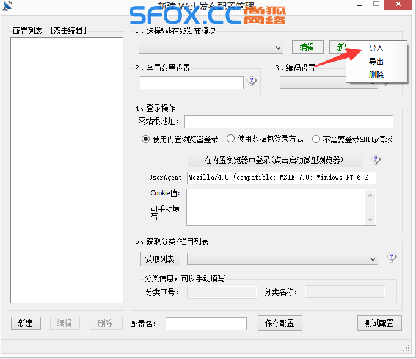Choose 删除 from the context menu
Screen dimensions: 416x359
point(376,75)
